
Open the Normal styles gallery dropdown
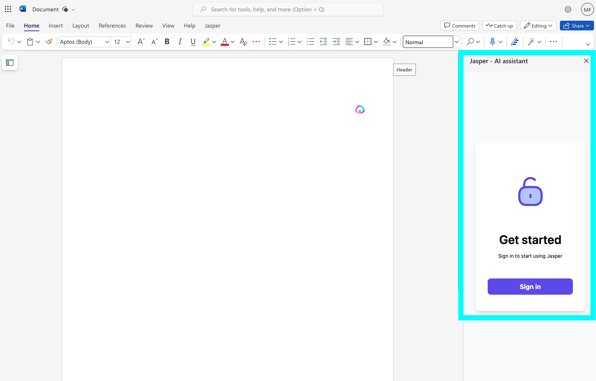tap(456, 42)
